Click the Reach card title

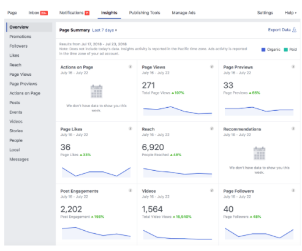[148, 129]
